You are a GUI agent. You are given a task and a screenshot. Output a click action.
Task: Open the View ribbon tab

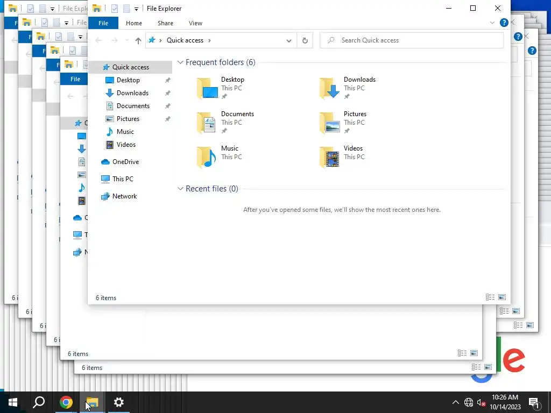coord(195,23)
